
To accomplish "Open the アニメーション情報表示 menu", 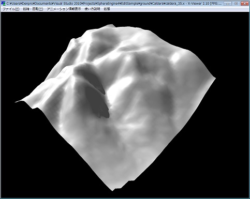I will point(64,9).
